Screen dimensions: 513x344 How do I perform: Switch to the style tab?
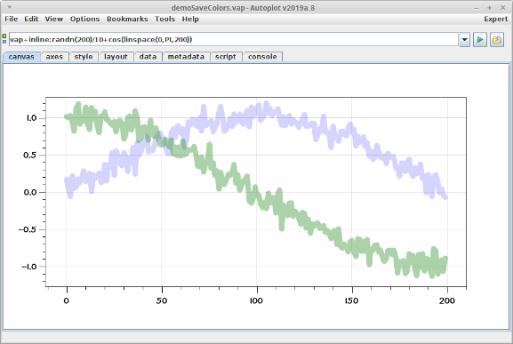pyautogui.click(x=84, y=57)
